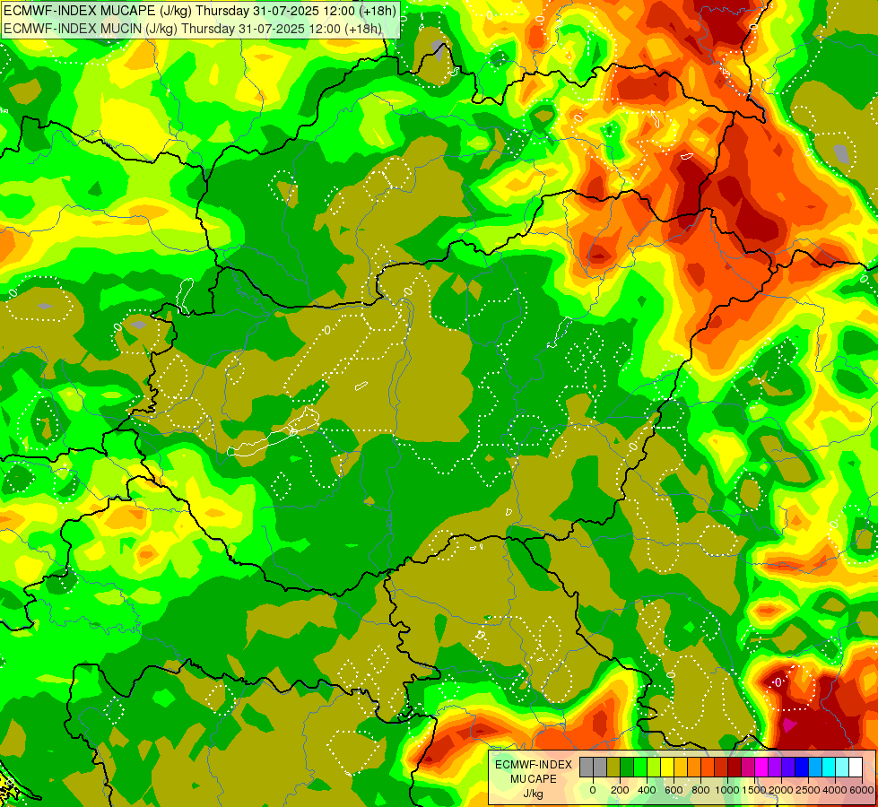Click the MUCIN title line at top

193,28
